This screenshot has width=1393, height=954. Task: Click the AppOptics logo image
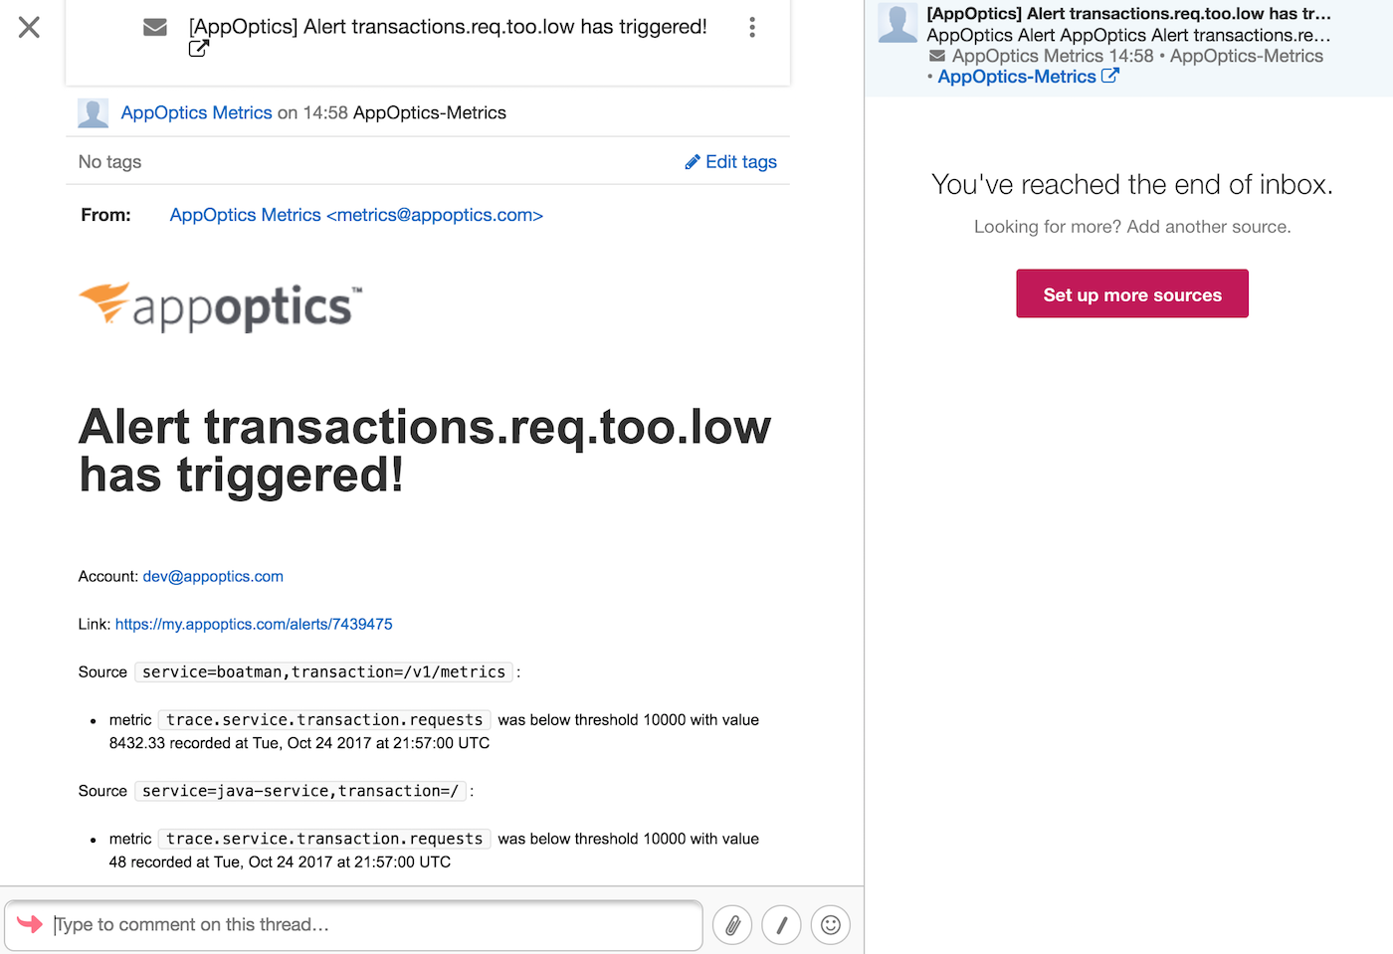[x=221, y=306]
